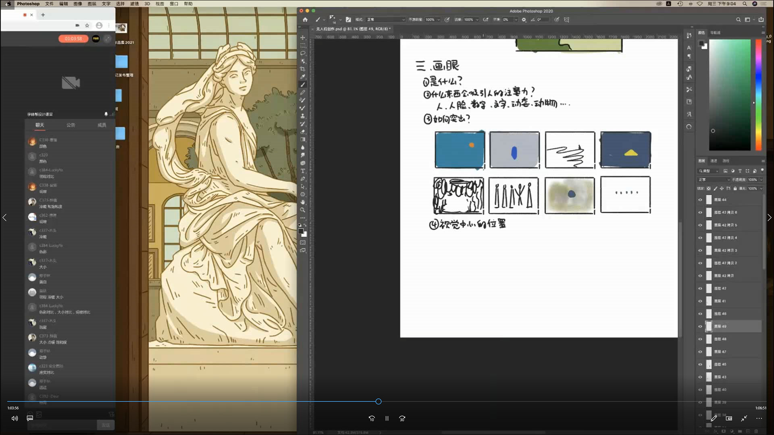Hide layer 图层 43
The image size is (774, 435).
click(x=700, y=377)
